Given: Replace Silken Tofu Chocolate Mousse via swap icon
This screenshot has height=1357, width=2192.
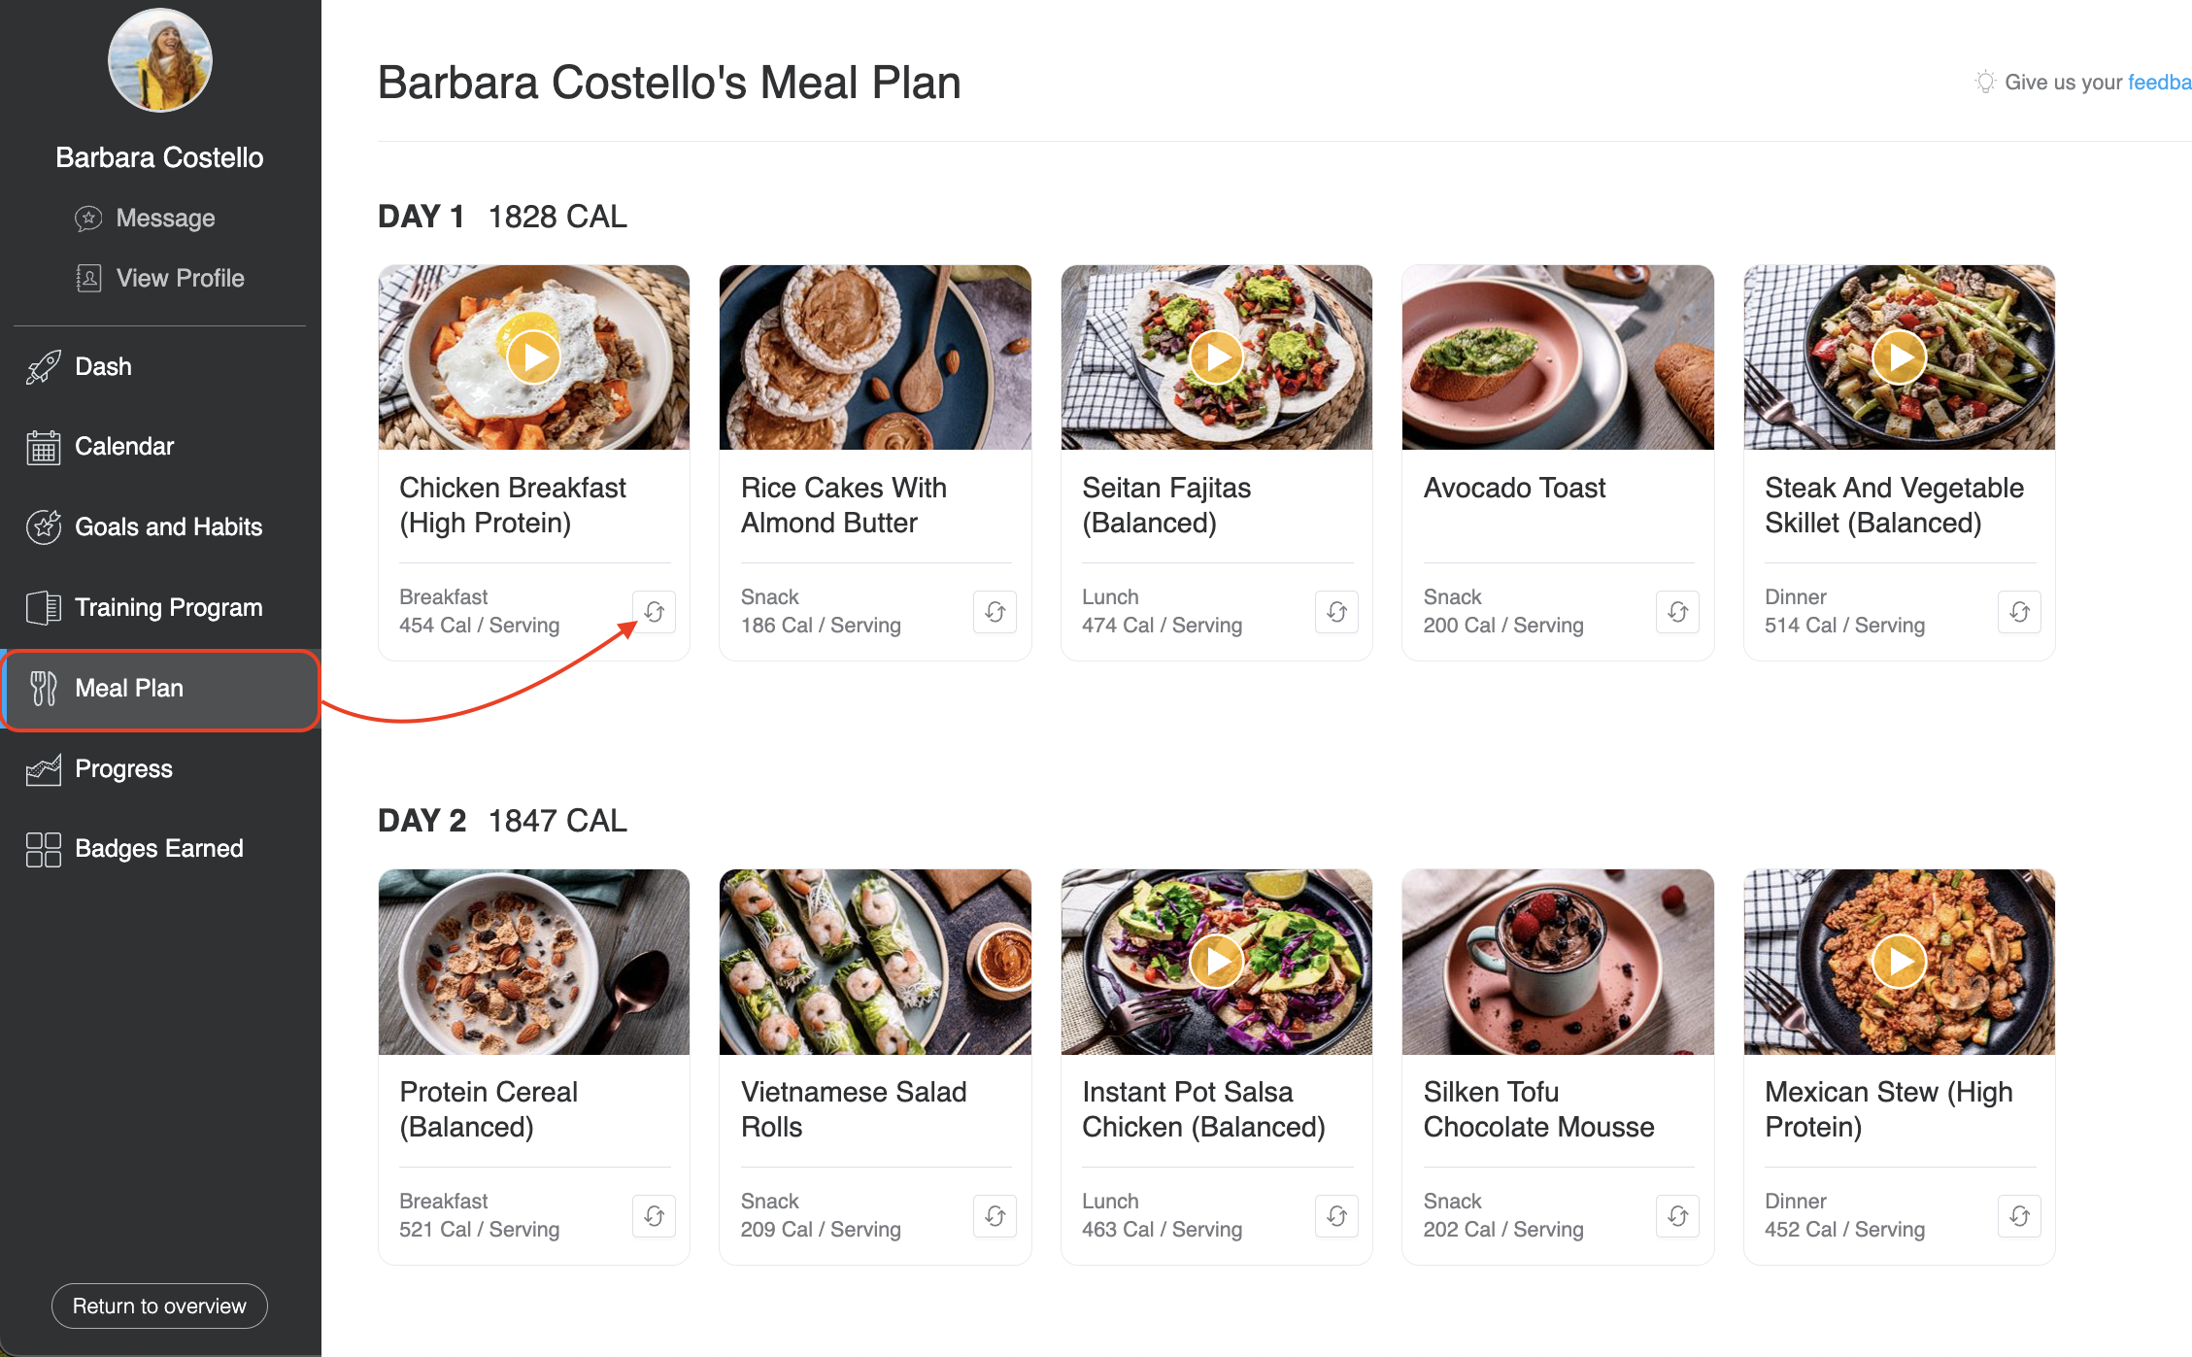Looking at the screenshot, I should click(x=1677, y=1216).
